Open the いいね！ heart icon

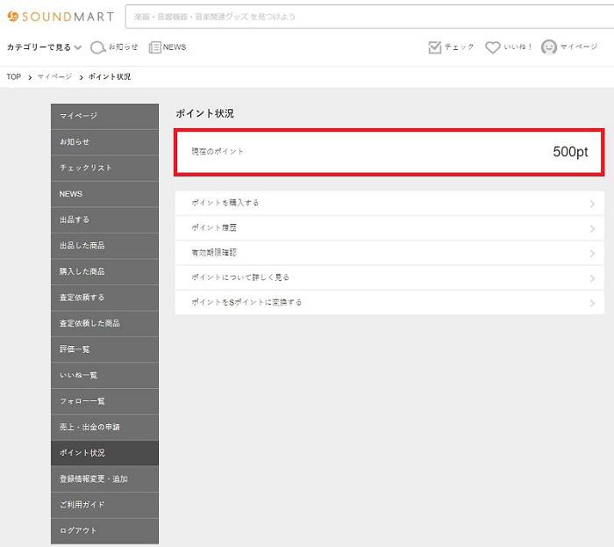493,47
